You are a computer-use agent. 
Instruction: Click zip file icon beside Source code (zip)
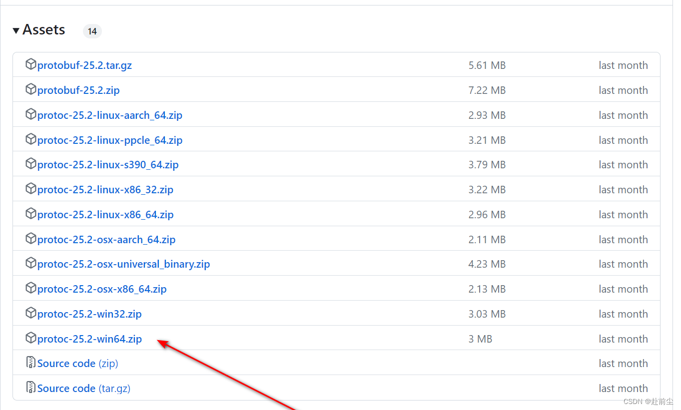pyautogui.click(x=31, y=362)
